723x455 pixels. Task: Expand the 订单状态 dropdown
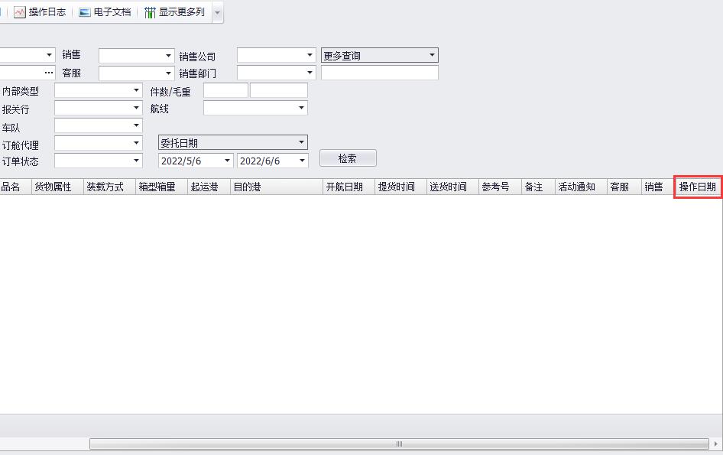137,161
